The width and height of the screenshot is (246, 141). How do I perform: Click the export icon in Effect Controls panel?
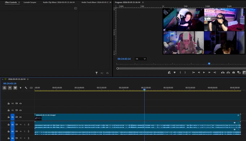[x=107, y=73]
